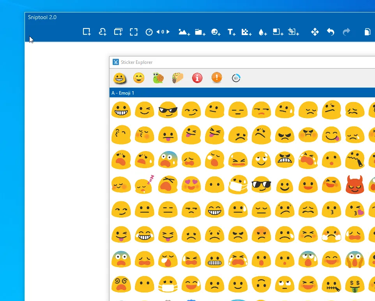Increase the delay with the right arrow
375x301 pixels.
click(168, 32)
